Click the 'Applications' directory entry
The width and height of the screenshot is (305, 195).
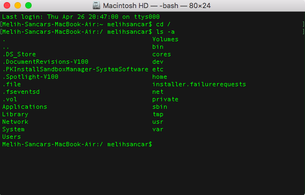click(25, 107)
